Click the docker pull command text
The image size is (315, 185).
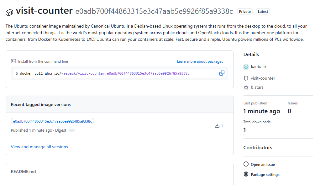click(105, 73)
